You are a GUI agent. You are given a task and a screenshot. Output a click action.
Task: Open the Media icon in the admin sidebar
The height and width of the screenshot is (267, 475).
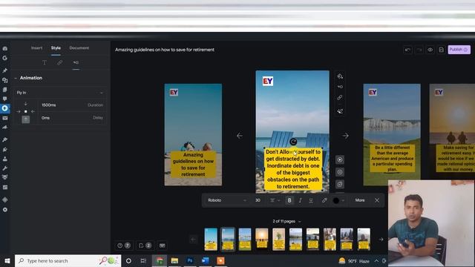pyautogui.click(x=5, y=80)
